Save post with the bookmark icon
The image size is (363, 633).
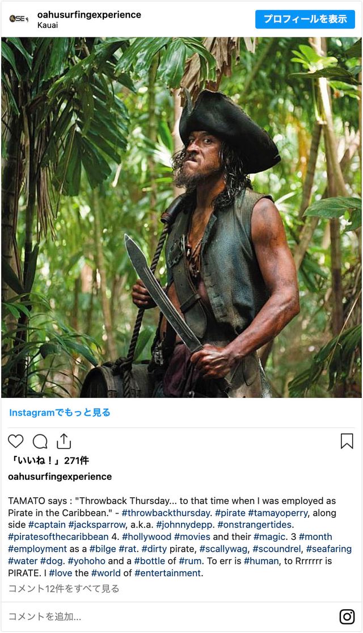pyautogui.click(x=347, y=441)
